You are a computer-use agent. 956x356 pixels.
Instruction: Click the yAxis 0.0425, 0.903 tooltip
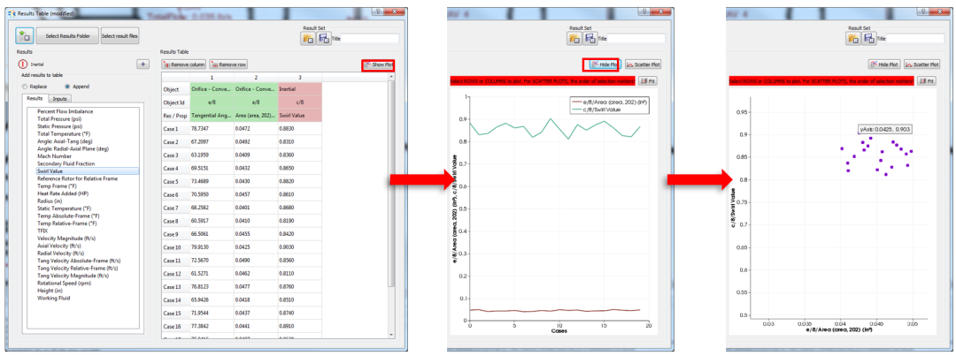pyautogui.click(x=885, y=129)
